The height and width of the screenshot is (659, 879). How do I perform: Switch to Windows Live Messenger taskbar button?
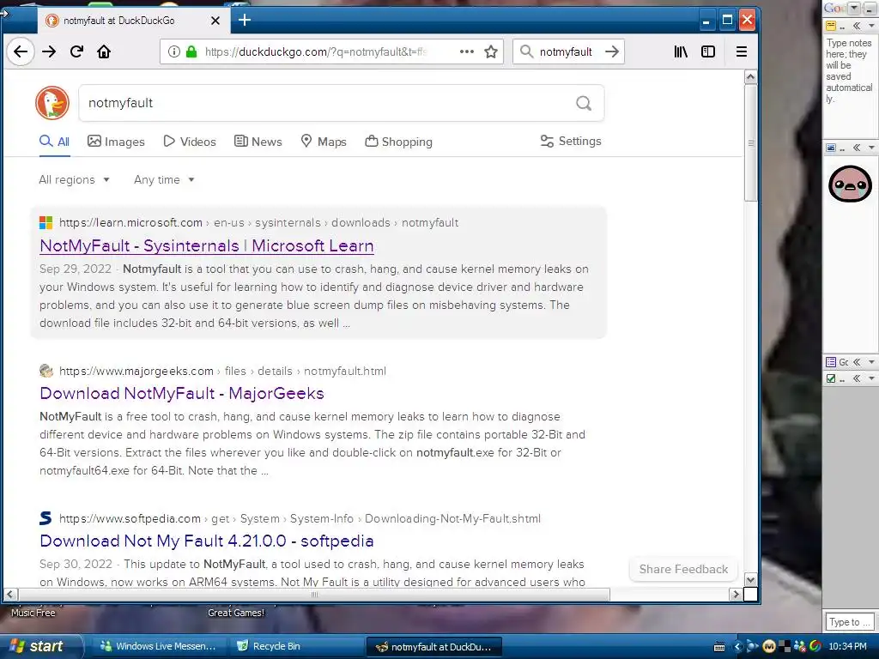[x=158, y=646]
